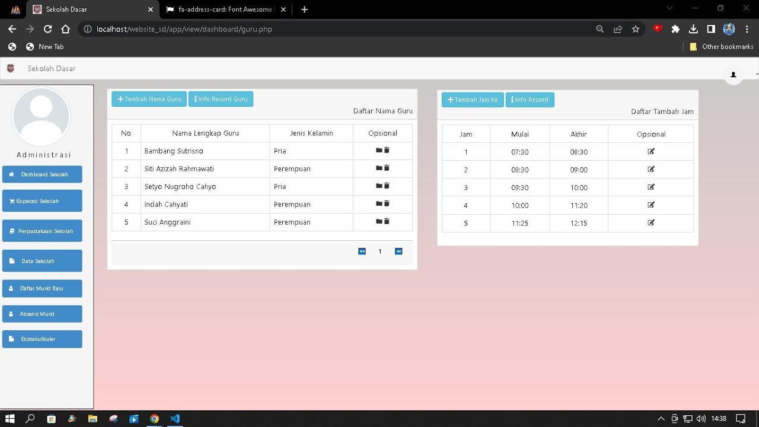Select Data Sekolah sidebar item
The width and height of the screenshot is (759, 427).
pyautogui.click(x=42, y=261)
